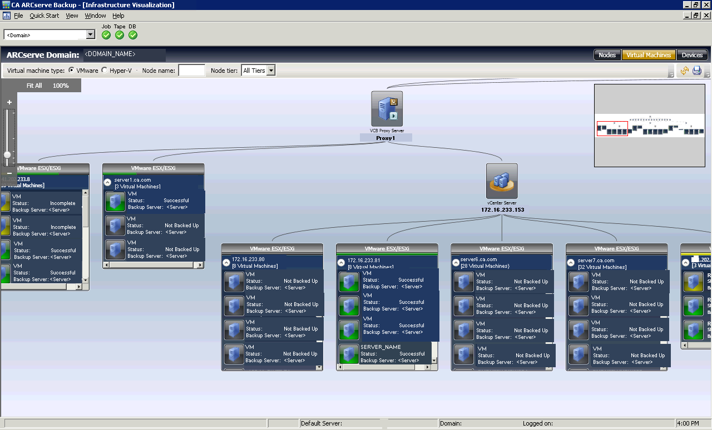This screenshot has width=712, height=430.
Task: Click inside the Node name input field
Action: tap(191, 70)
